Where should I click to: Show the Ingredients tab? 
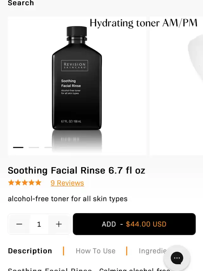click(x=152, y=251)
